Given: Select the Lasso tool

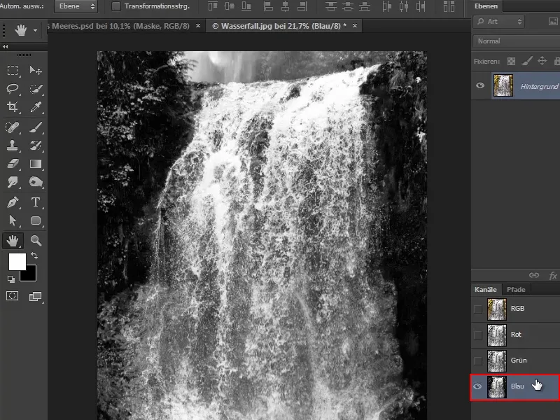Looking at the screenshot, I should point(13,89).
